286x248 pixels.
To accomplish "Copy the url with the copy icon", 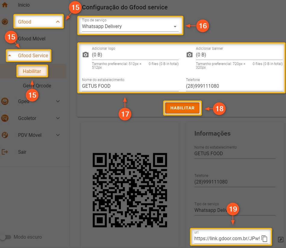I will pyautogui.click(x=264, y=239).
